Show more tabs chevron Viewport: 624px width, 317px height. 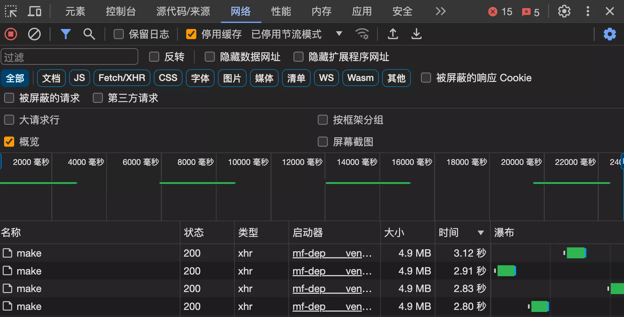(x=441, y=11)
